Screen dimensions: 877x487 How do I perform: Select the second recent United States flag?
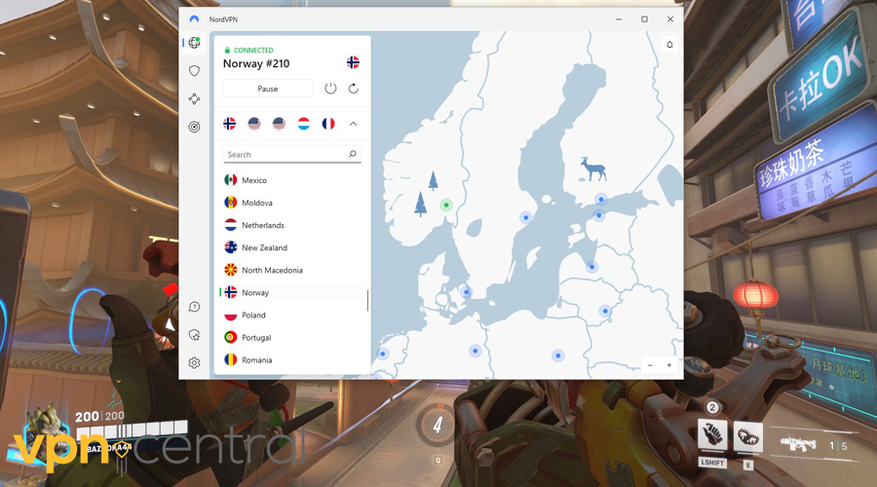tap(279, 124)
